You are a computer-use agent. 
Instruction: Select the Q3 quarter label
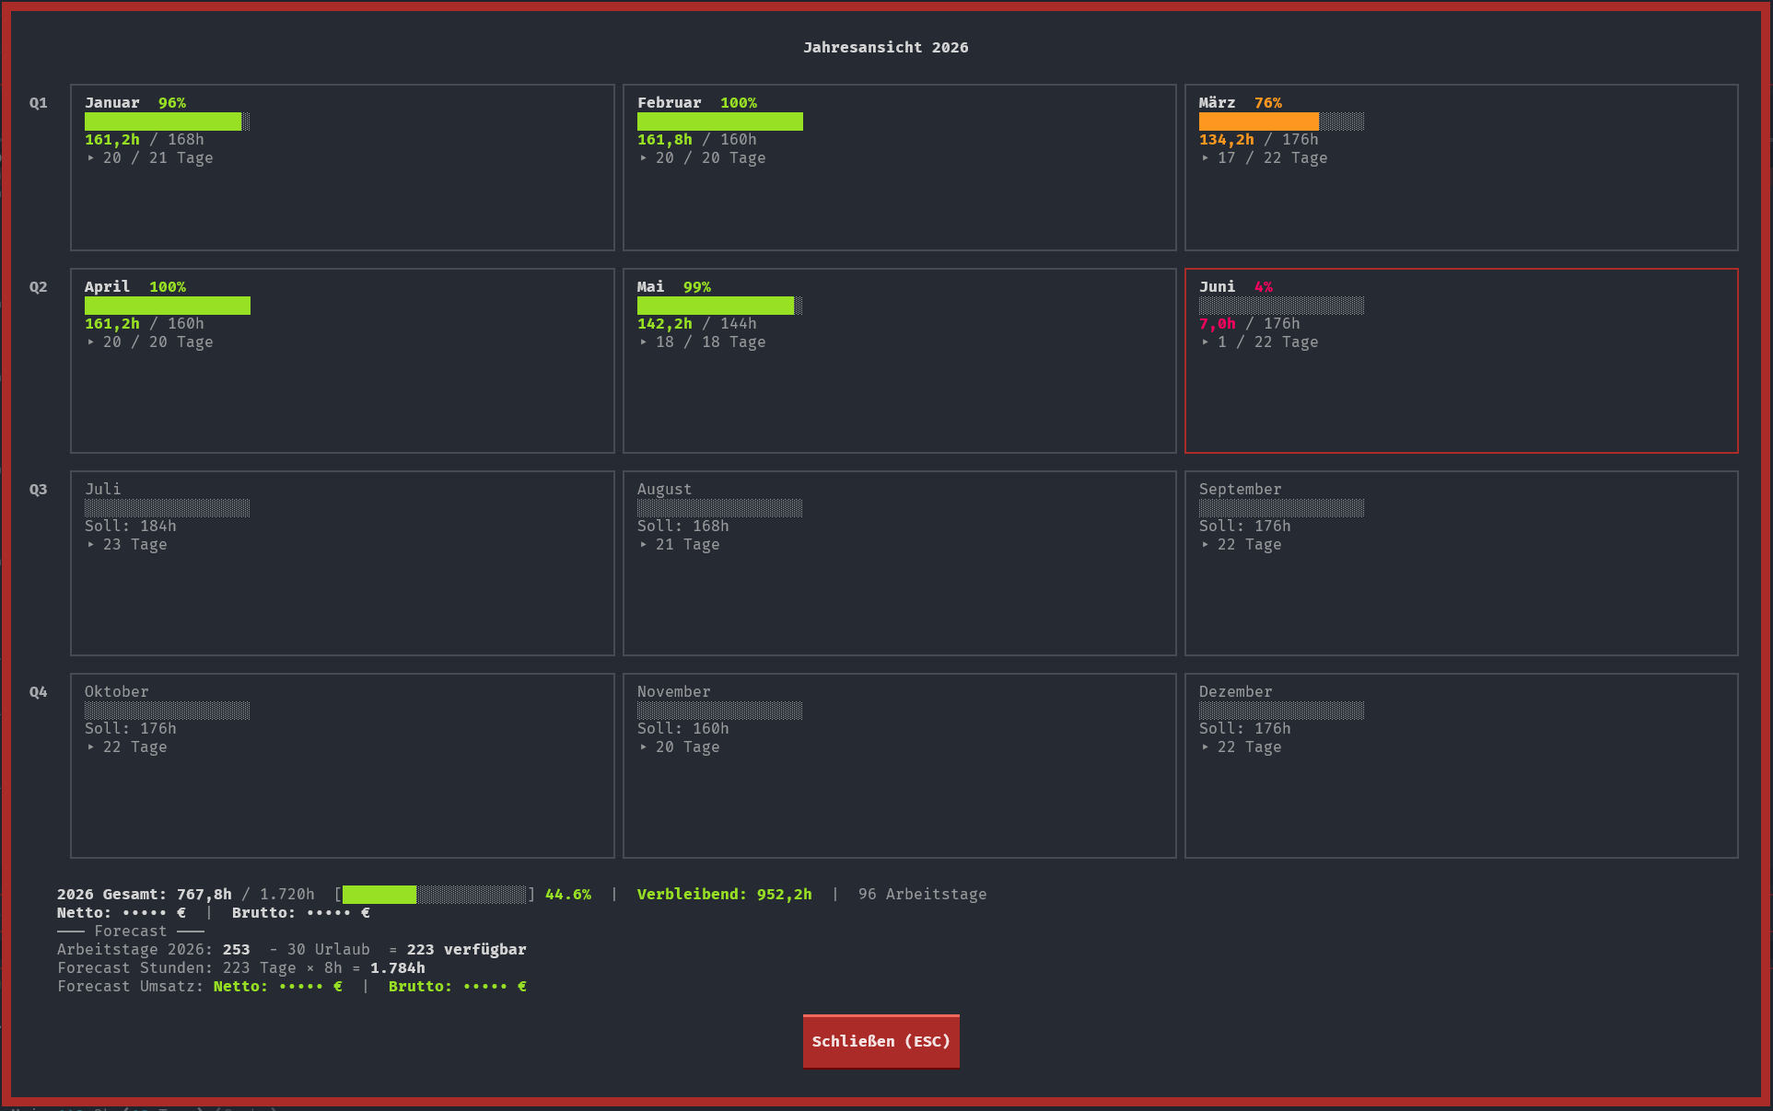tap(38, 490)
